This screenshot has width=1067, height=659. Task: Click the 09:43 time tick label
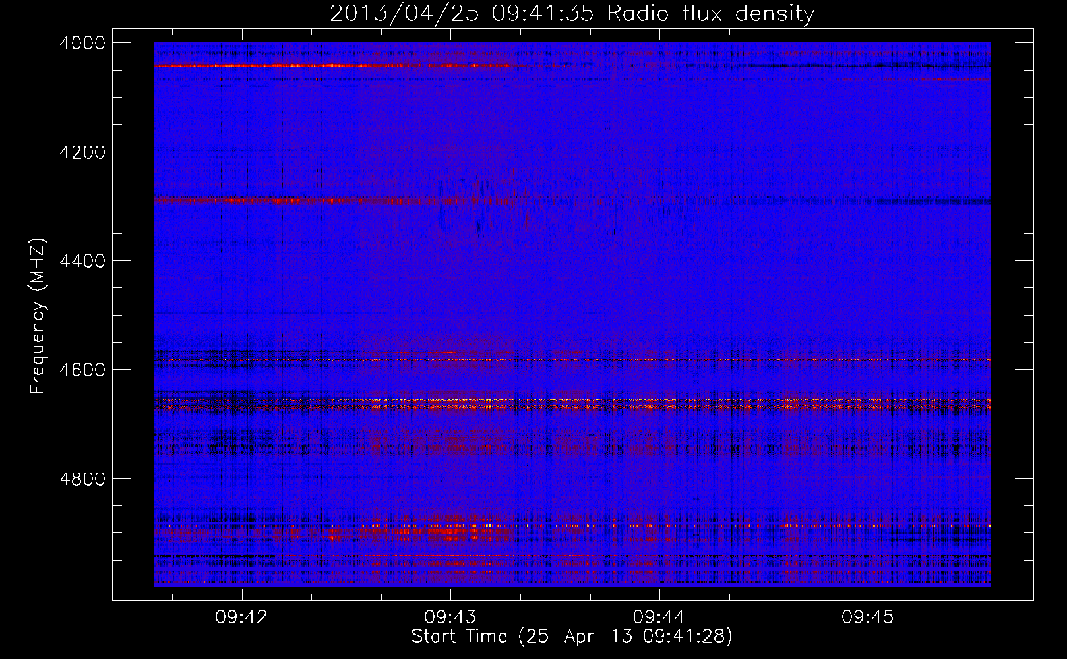pyautogui.click(x=450, y=617)
